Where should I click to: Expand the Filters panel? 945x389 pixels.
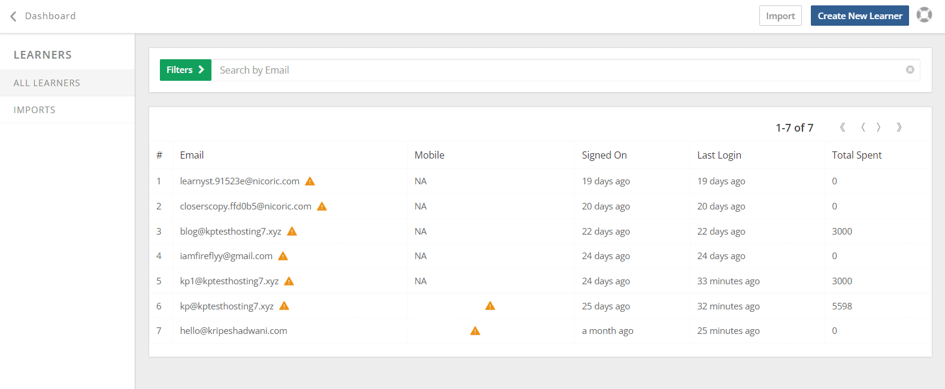[185, 70]
